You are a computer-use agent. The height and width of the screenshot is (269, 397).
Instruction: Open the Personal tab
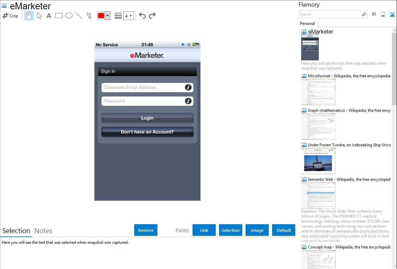pos(308,24)
